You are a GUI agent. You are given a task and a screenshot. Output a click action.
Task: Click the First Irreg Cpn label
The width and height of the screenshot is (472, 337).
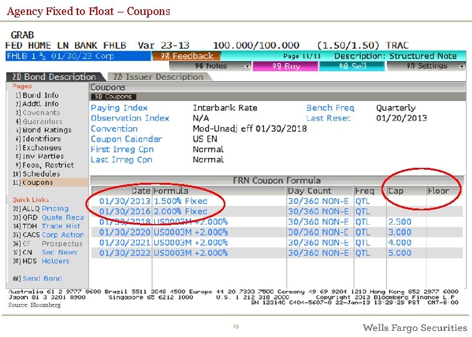(x=122, y=149)
